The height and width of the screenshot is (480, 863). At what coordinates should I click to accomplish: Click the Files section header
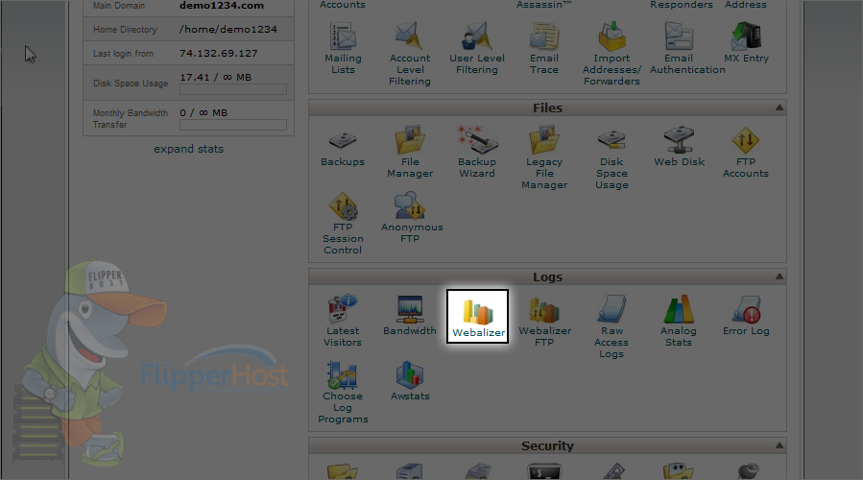pyautogui.click(x=547, y=108)
